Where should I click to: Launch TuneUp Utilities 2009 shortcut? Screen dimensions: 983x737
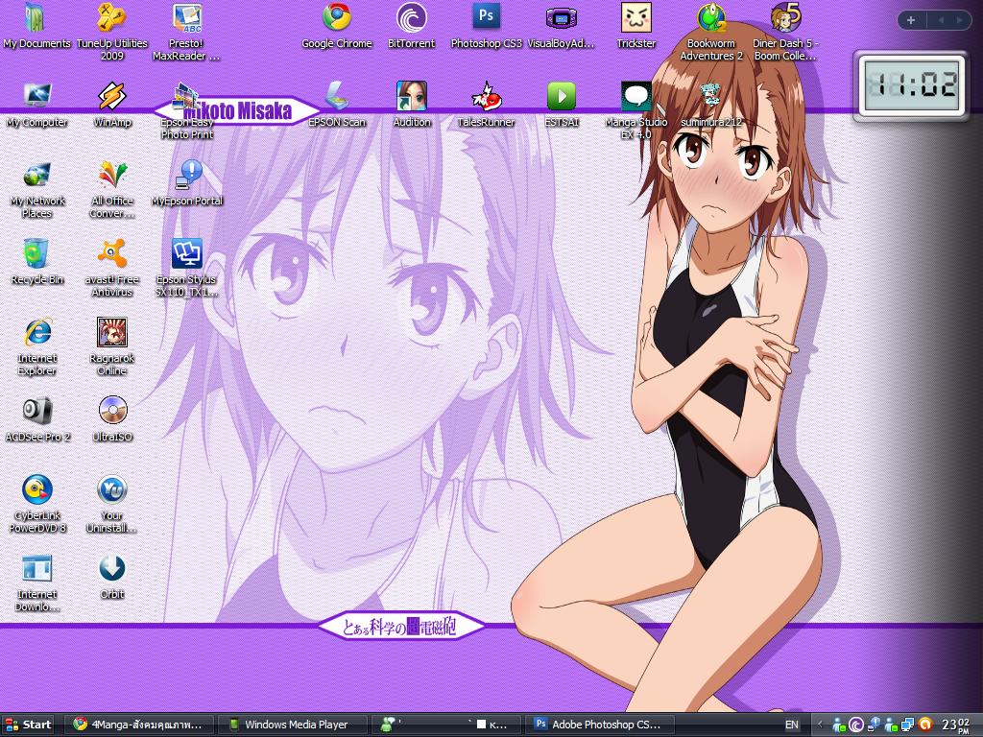point(111,32)
